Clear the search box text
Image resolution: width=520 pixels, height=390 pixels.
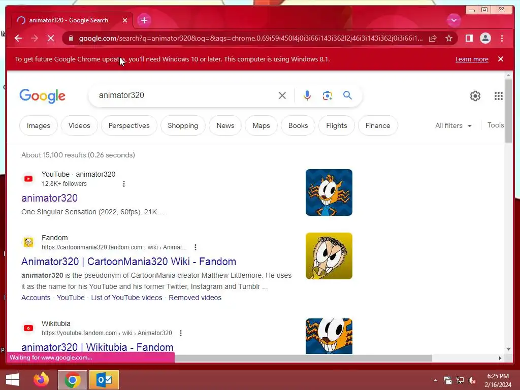pos(282,95)
